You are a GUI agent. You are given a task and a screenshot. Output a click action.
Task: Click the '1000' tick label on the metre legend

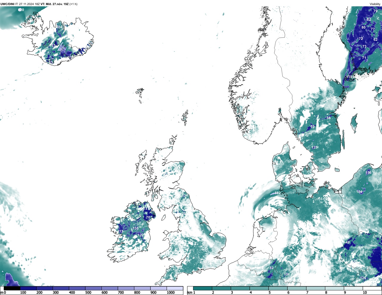click(x=171, y=293)
